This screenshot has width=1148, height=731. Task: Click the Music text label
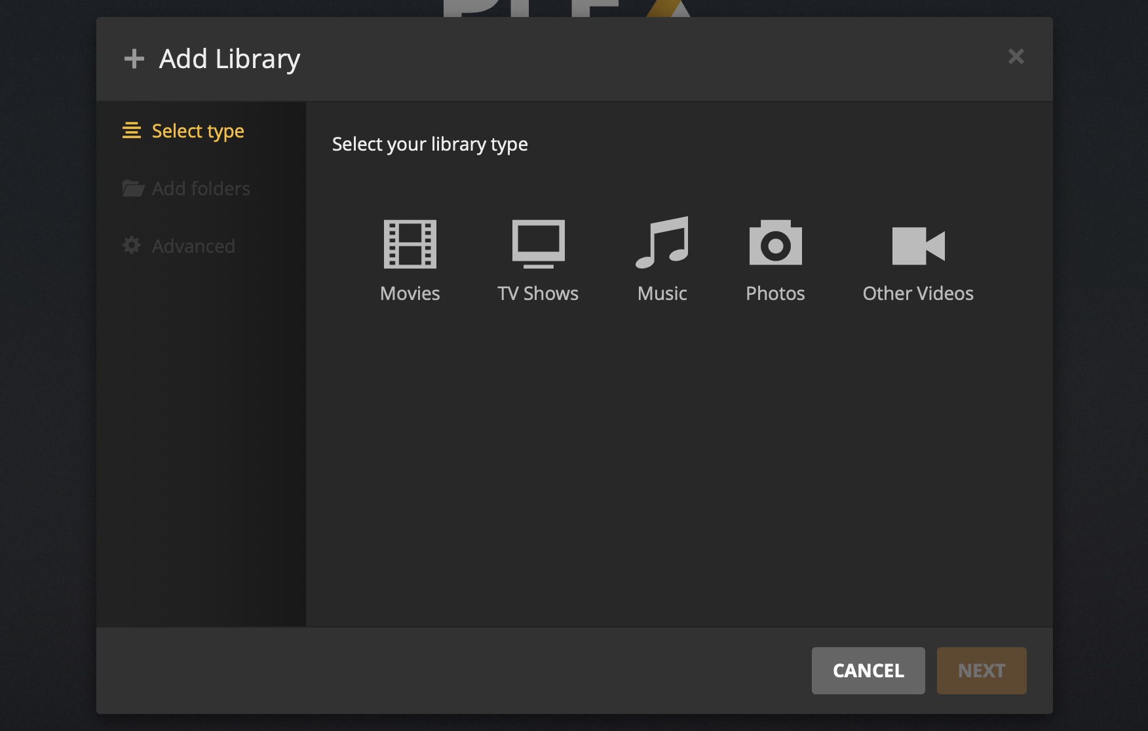tap(662, 293)
